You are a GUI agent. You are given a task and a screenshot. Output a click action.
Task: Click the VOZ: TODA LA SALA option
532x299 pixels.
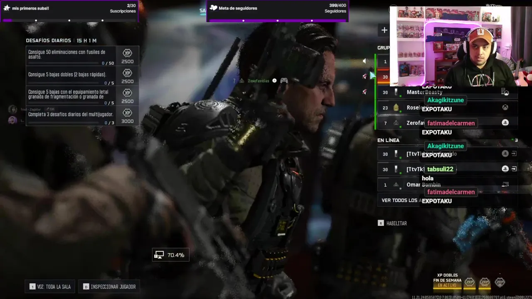pos(50,287)
